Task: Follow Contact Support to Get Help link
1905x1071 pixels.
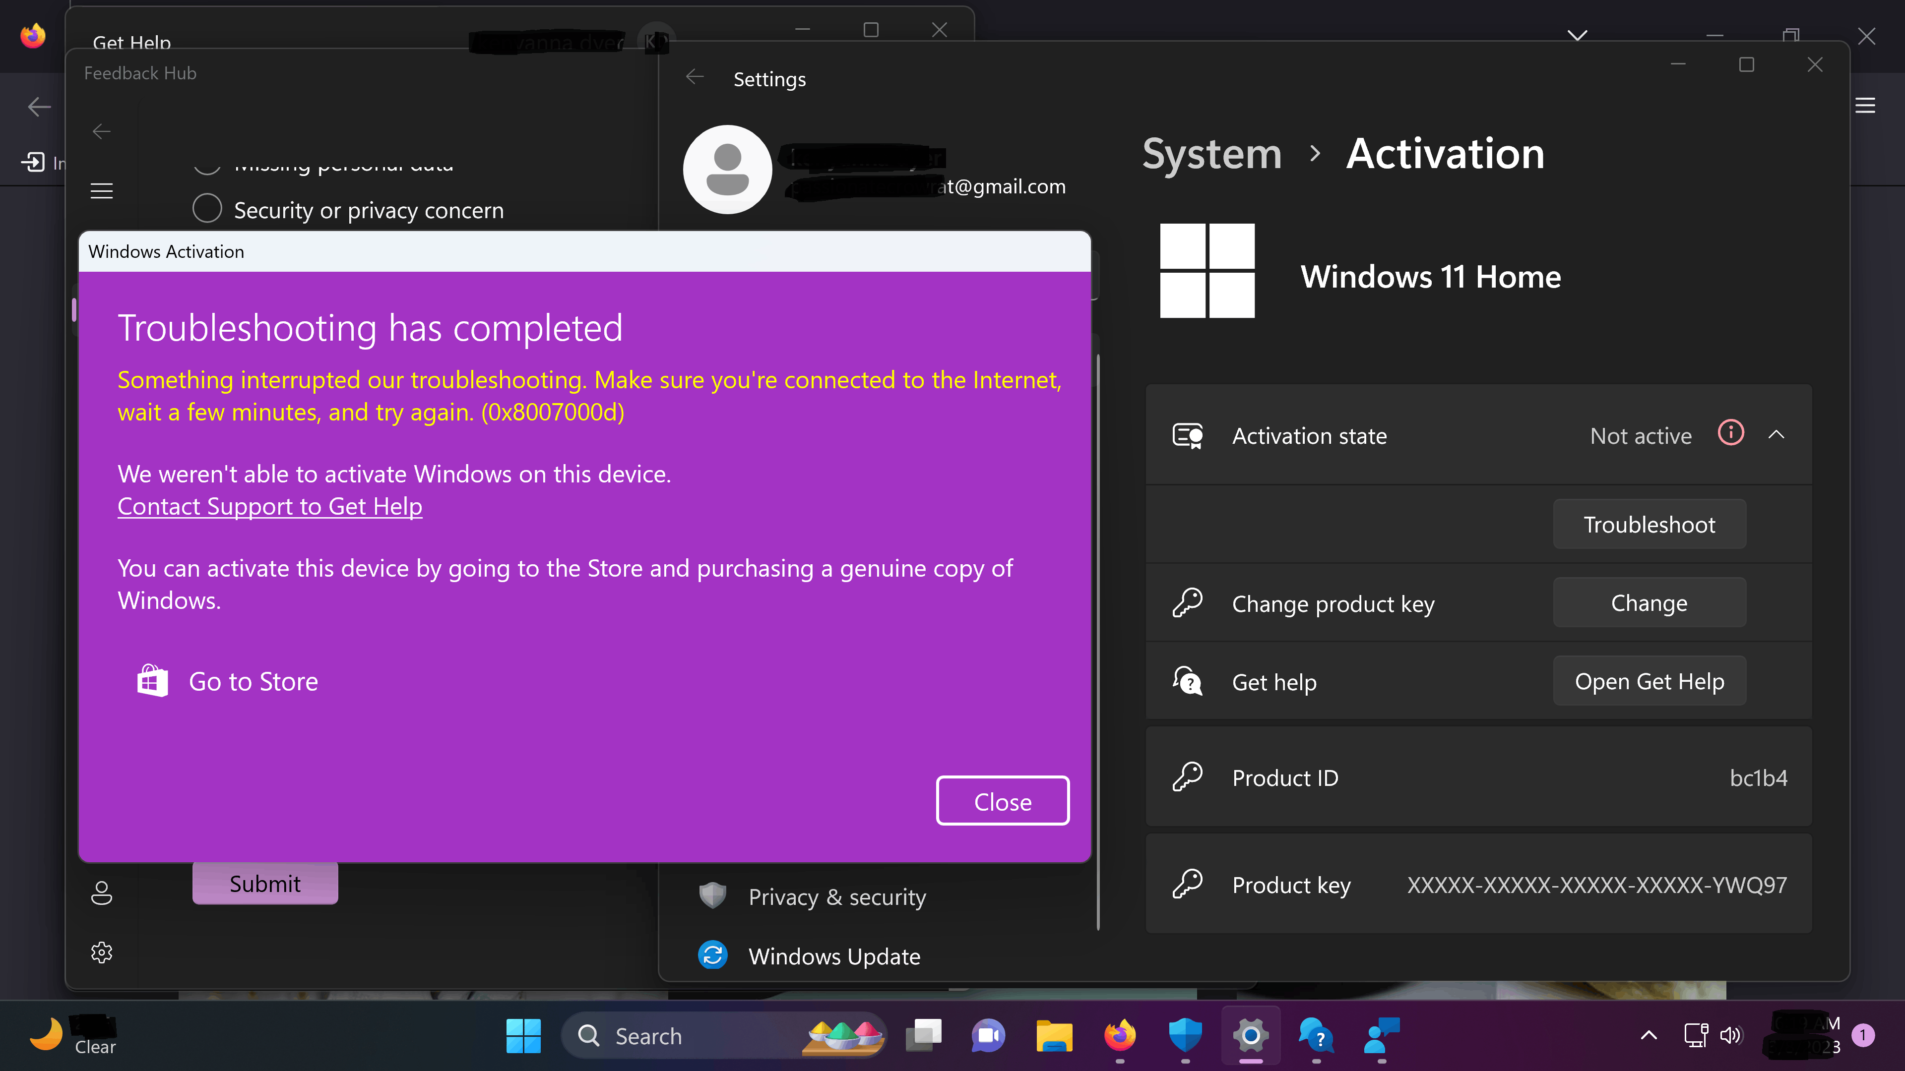Action: (270, 506)
